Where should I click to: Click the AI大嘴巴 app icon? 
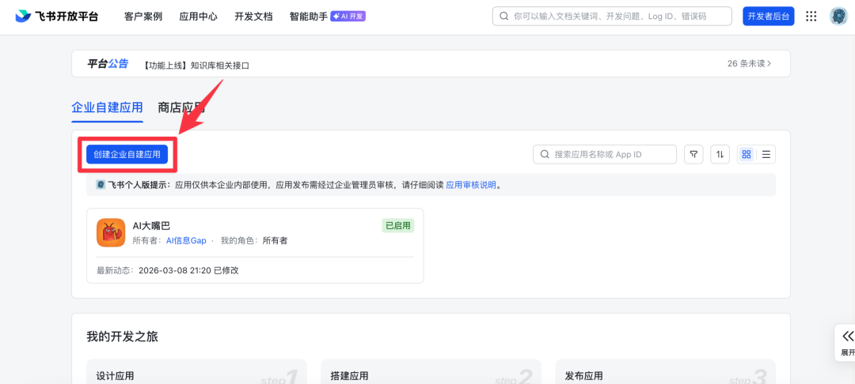click(111, 232)
